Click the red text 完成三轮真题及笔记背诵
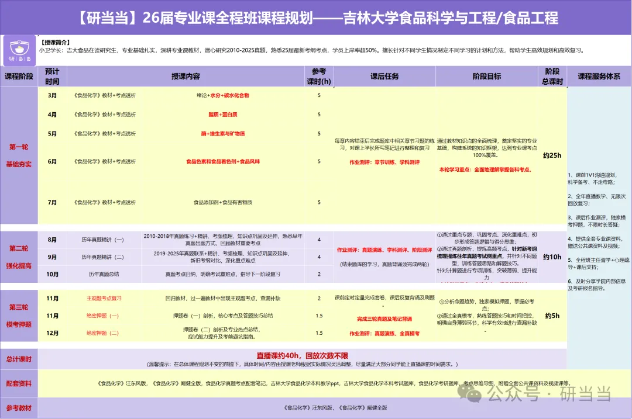The image size is (632, 419). click(x=384, y=318)
